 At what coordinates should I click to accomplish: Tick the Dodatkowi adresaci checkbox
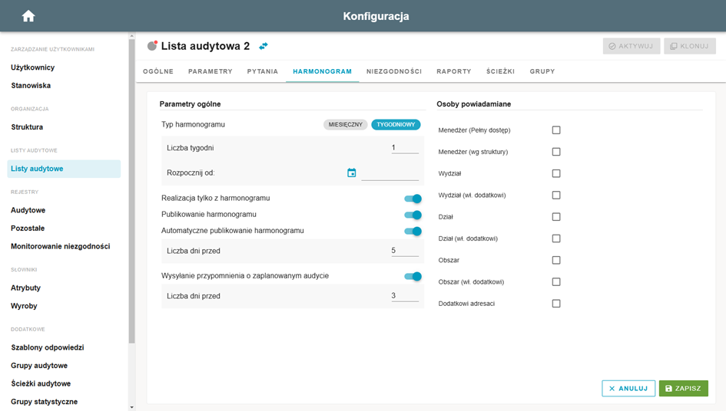pyautogui.click(x=556, y=304)
